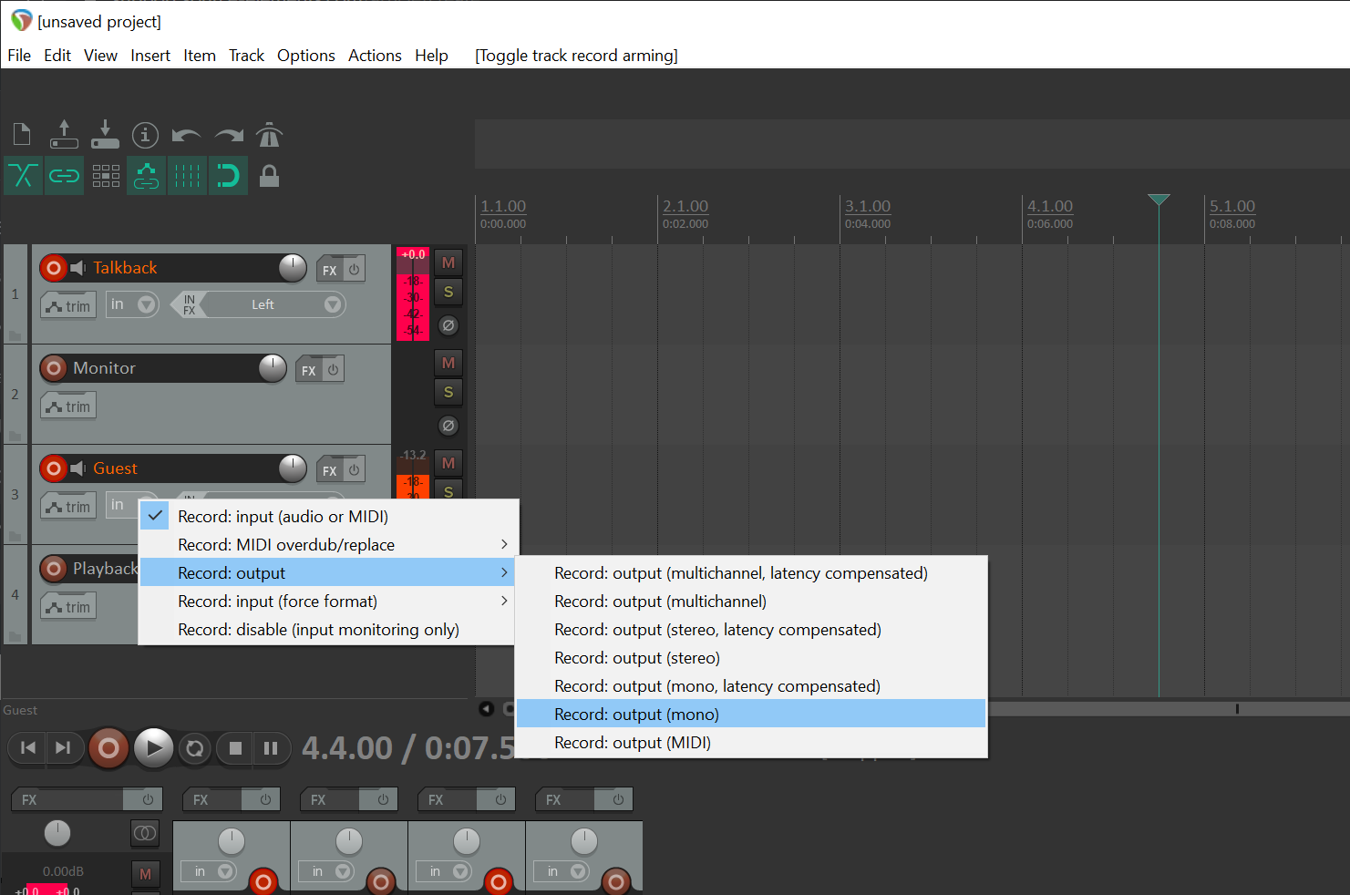Click the FX button on Talkback track
The width and height of the screenshot is (1350, 895).
click(x=329, y=270)
